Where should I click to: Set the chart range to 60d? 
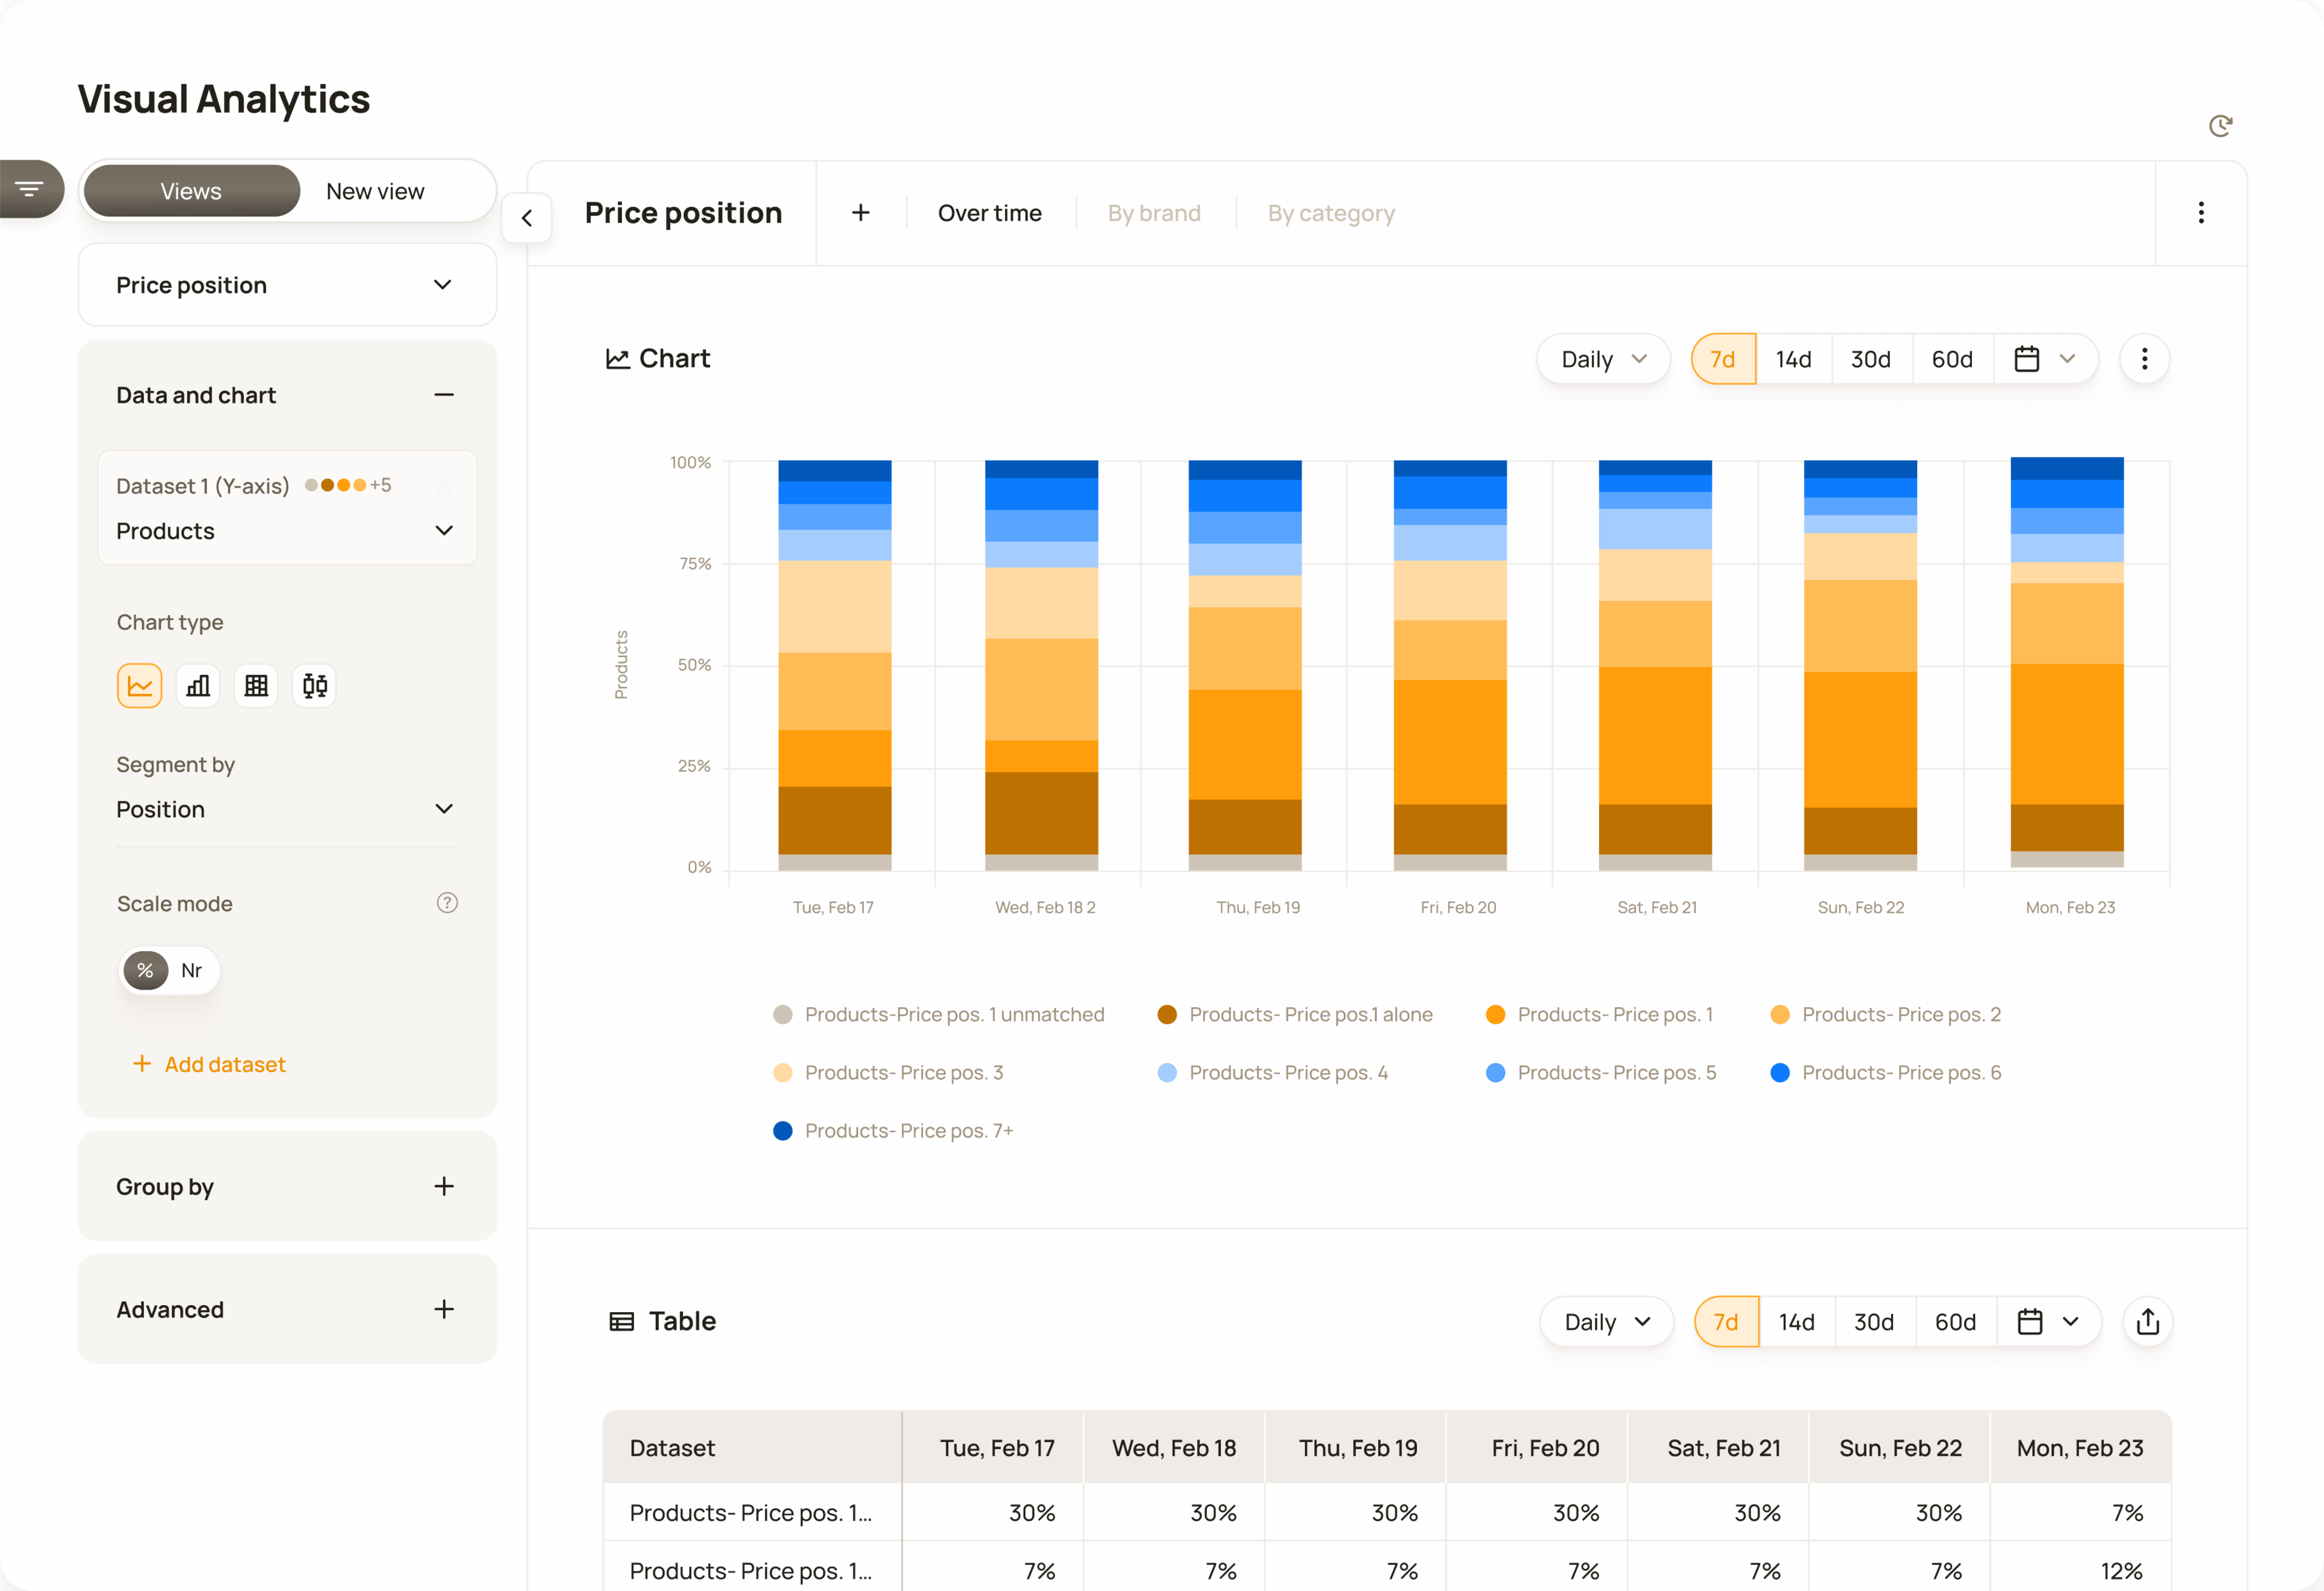click(x=1952, y=359)
